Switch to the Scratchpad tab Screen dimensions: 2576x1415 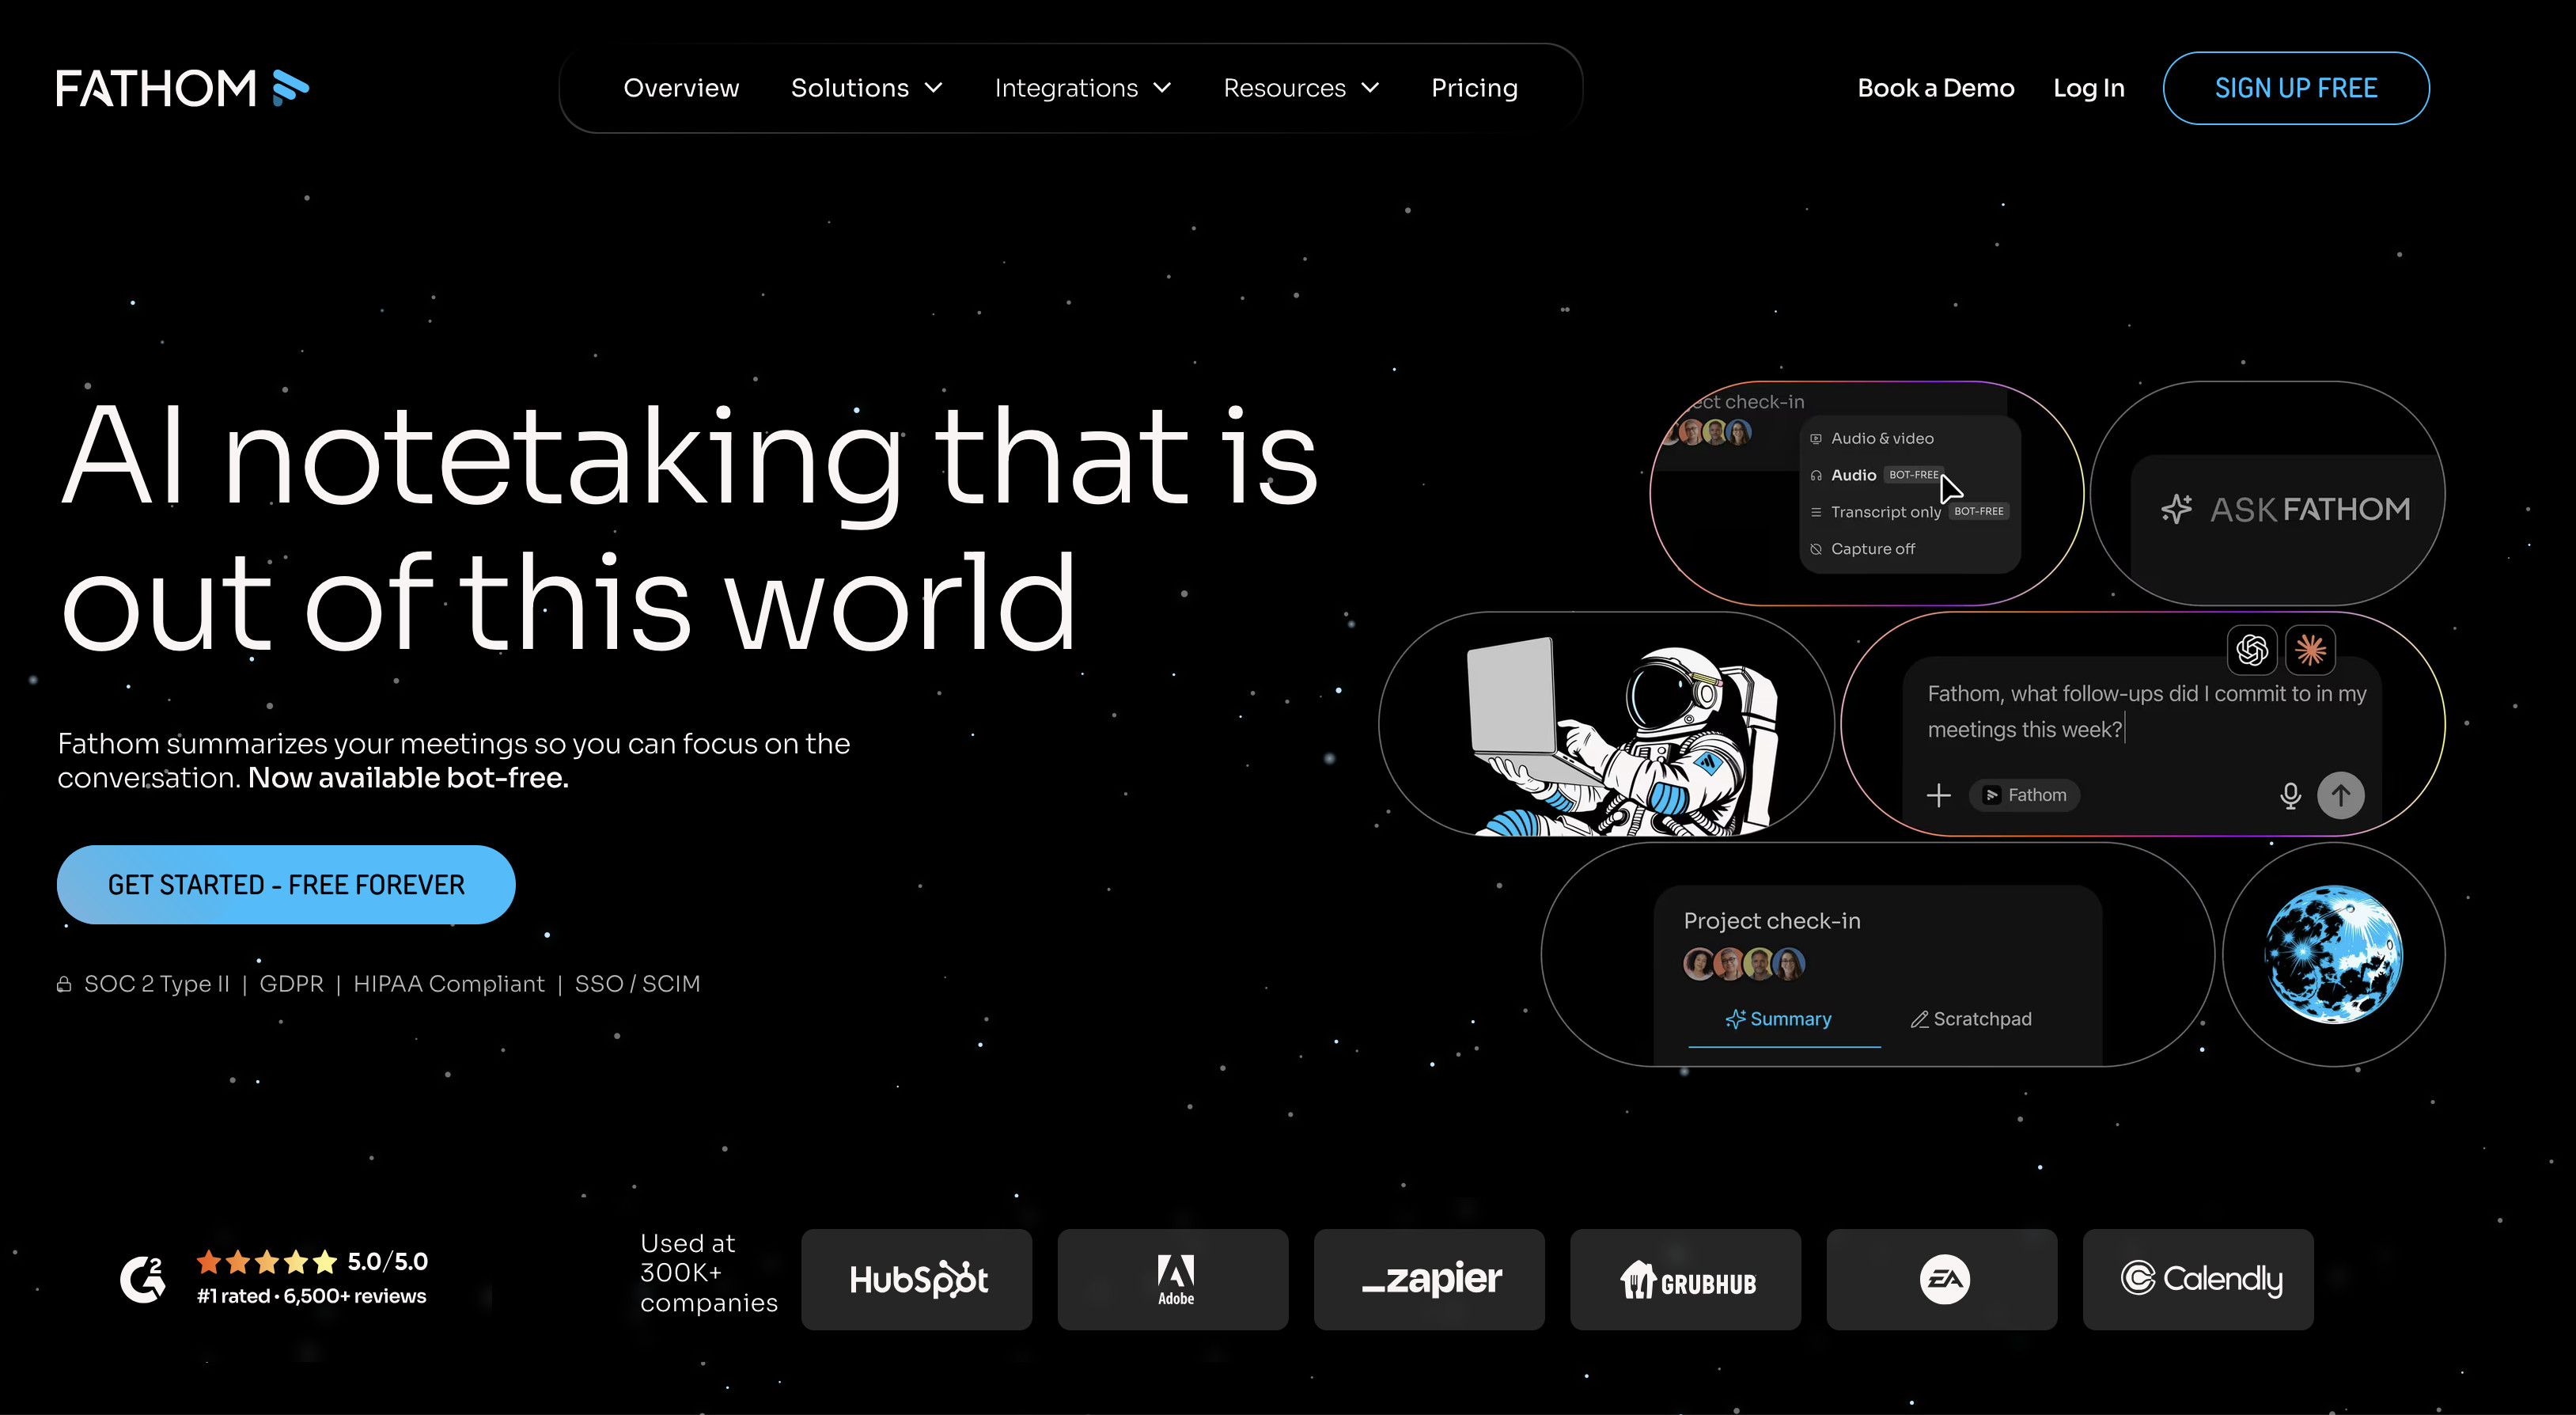[1971, 1019]
